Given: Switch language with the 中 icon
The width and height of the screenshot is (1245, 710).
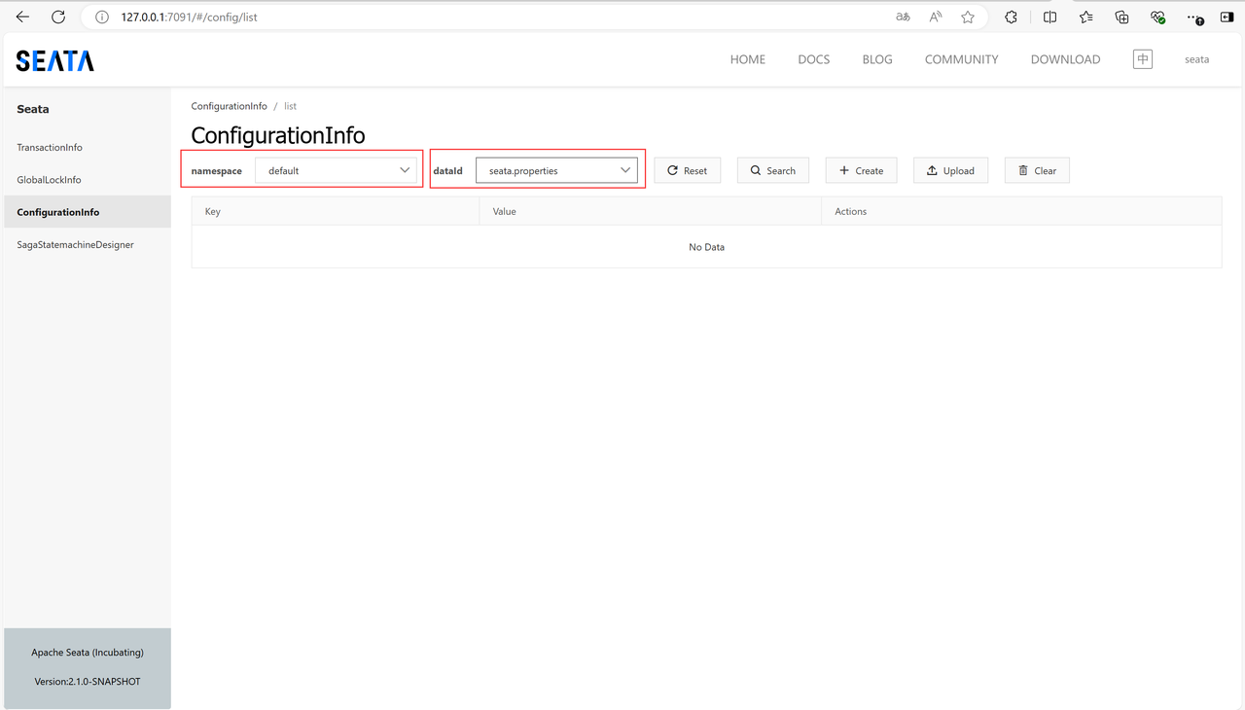Looking at the screenshot, I should pos(1142,59).
